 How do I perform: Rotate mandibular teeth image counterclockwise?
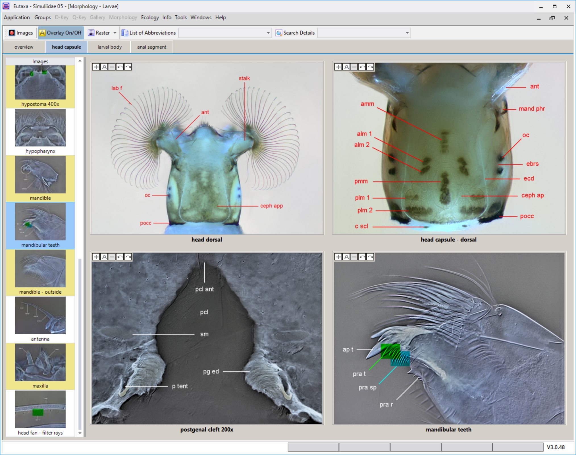(x=362, y=257)
